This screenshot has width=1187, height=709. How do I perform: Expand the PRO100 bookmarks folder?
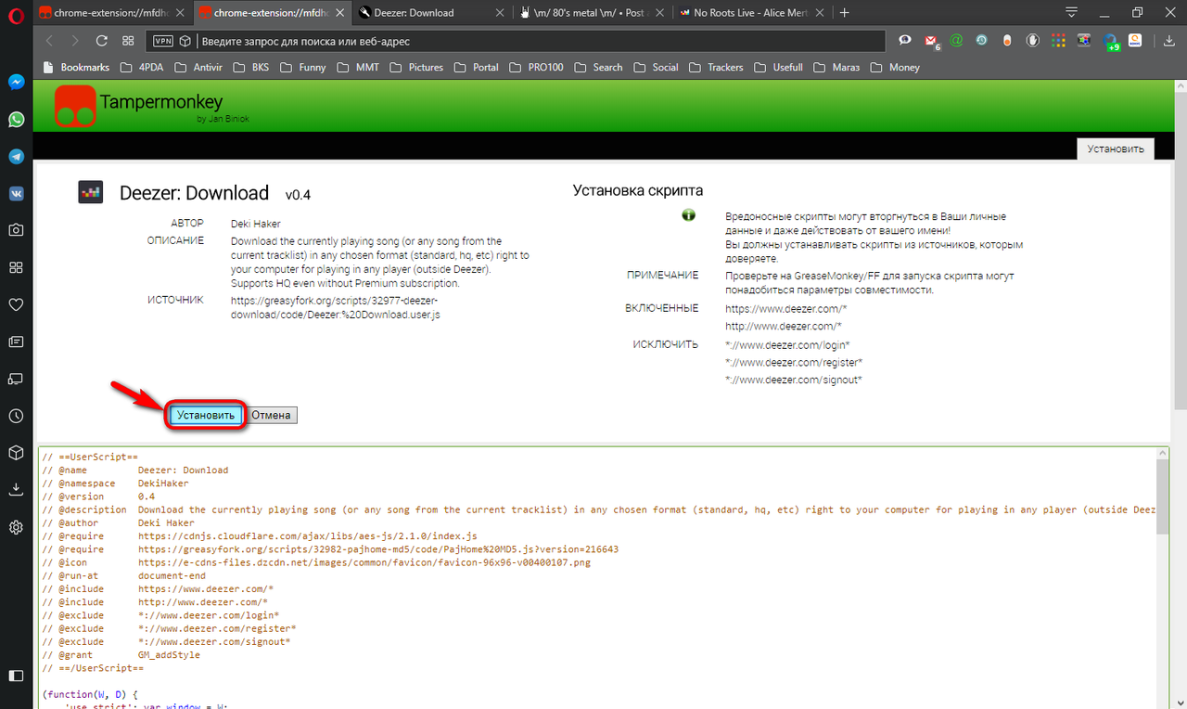tap(536, 67)
